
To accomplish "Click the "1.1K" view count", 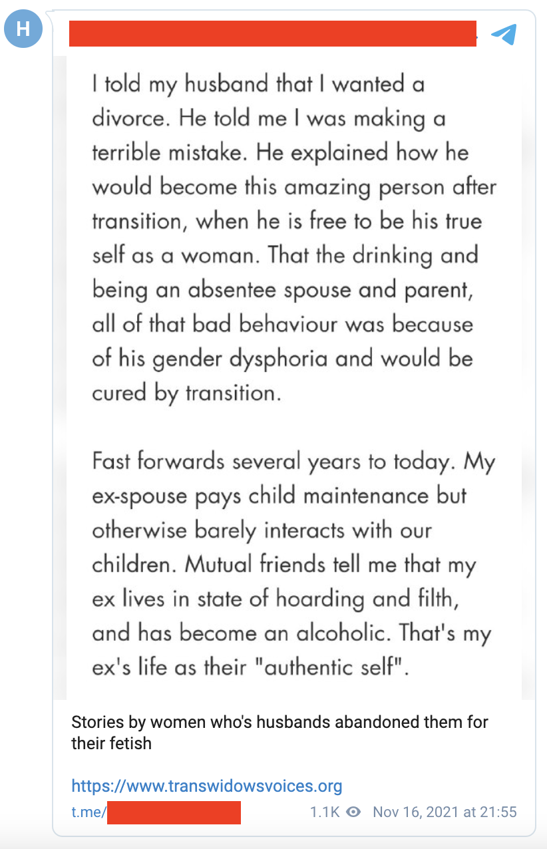I will click(x=324, y=812).
